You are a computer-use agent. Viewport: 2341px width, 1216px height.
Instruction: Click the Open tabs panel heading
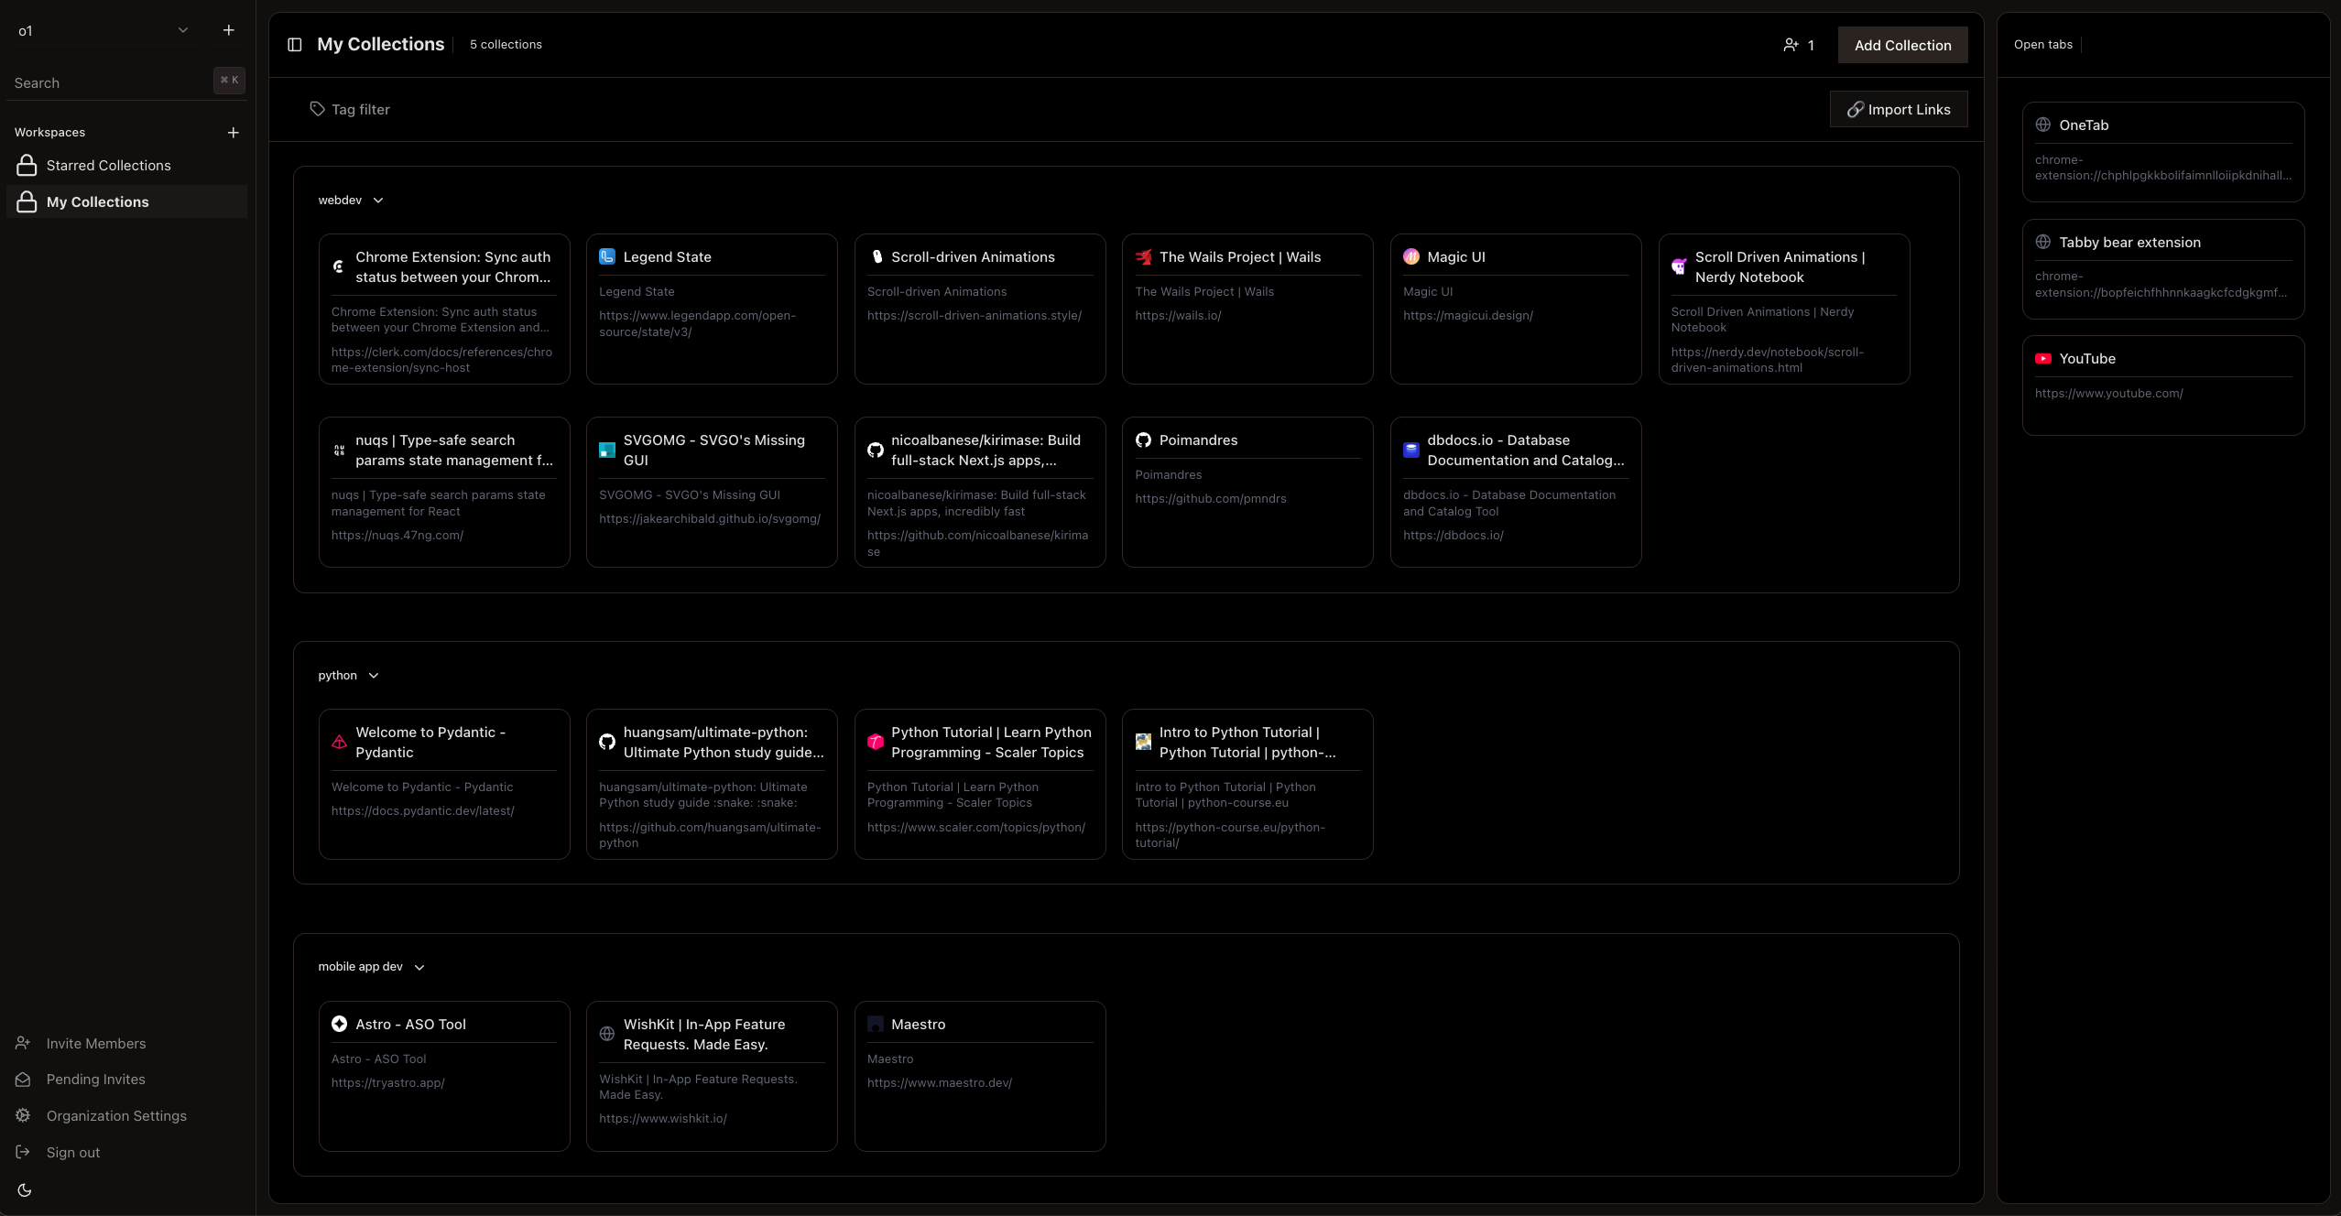[x=2042, y=45]
